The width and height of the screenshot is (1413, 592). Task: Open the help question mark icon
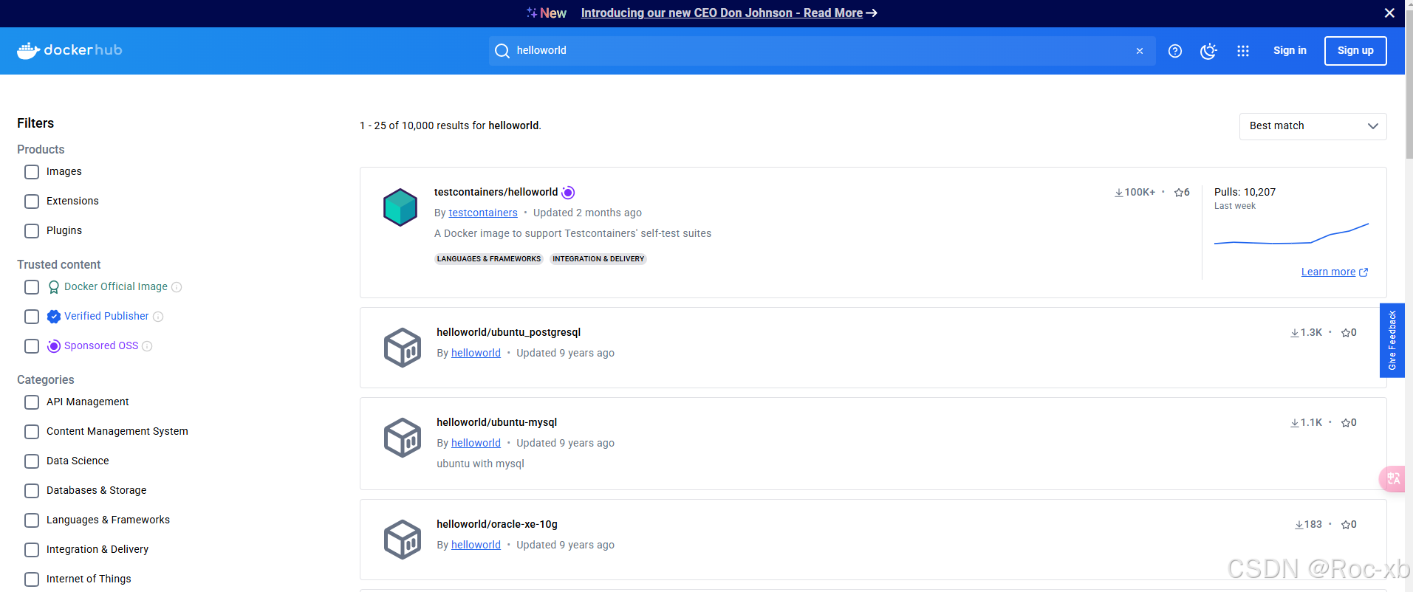[x=1175, y=51]
